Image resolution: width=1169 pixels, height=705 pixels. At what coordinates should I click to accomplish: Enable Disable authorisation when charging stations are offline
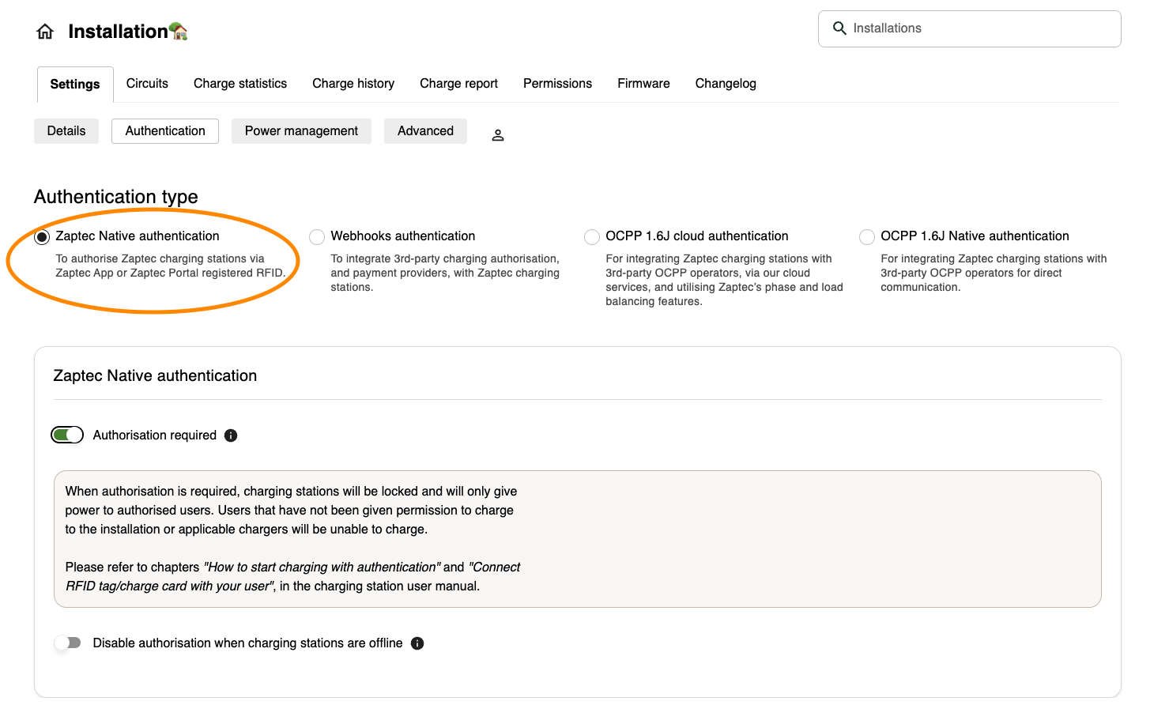pos(68,643)
